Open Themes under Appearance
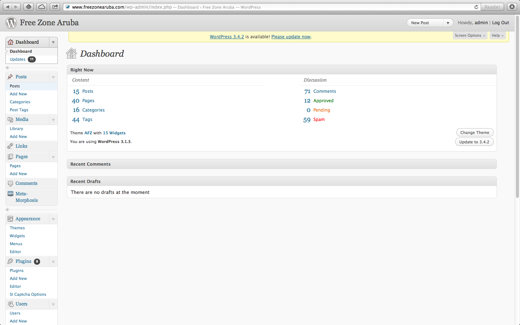The image size is (520, 325). point(17,228)
